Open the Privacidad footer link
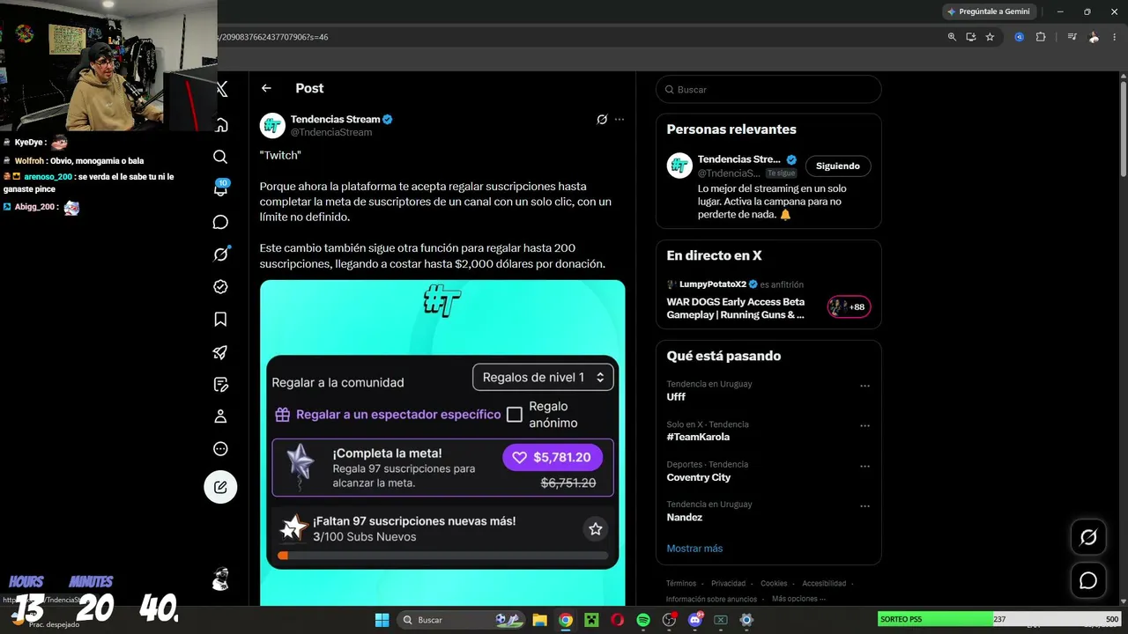The width and height of the screenshot is (1128, 634). click(729, 583)
